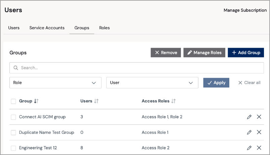Edit the Engineering Test 12 group
Image resolution: width=270 pixels, height=155 pixels.
click(249, 148)
